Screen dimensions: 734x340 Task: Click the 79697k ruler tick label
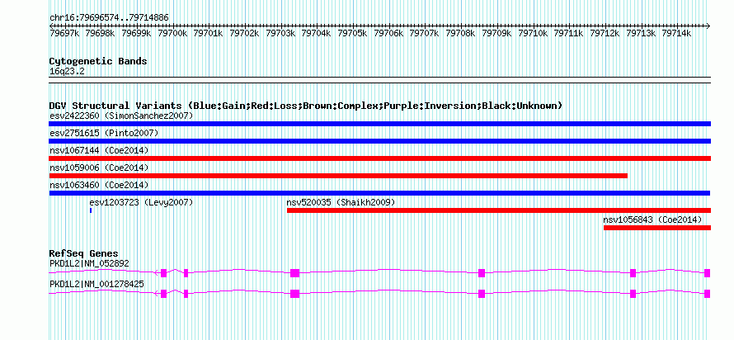pos(65,33)
